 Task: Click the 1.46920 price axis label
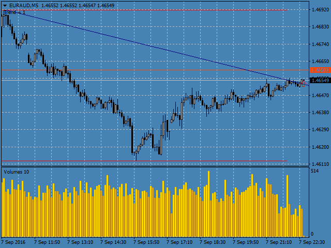(x=320, y=9)
